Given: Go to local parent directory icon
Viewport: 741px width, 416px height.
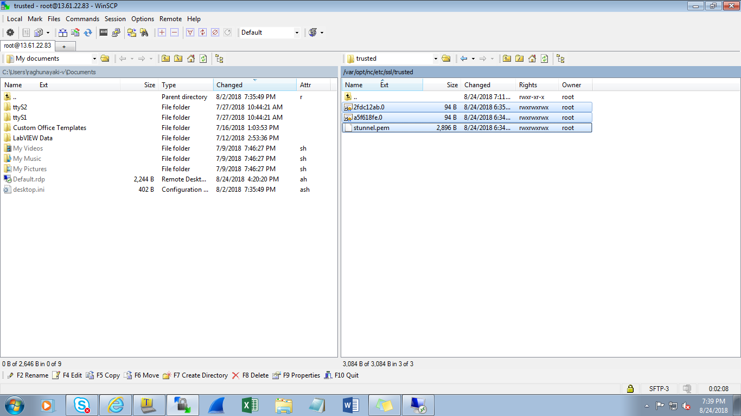Looking at the screenshot, I should (165, 58).
